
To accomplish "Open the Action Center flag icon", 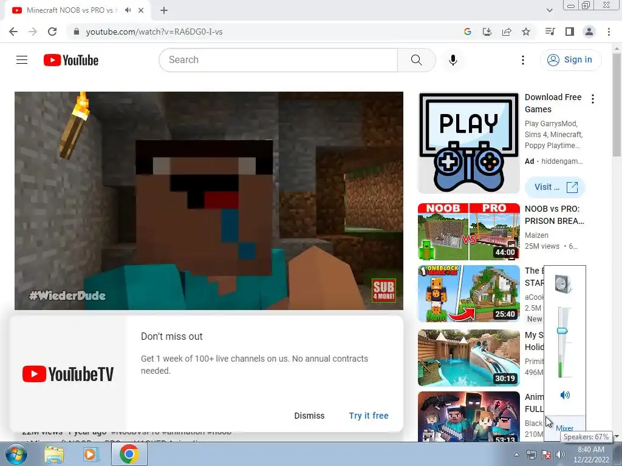I will [546, 454].
